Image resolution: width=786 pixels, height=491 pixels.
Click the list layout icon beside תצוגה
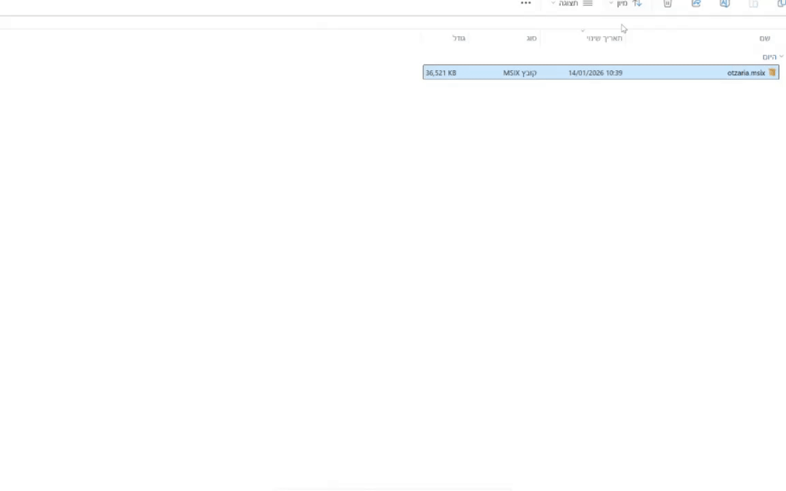point(587,5)
